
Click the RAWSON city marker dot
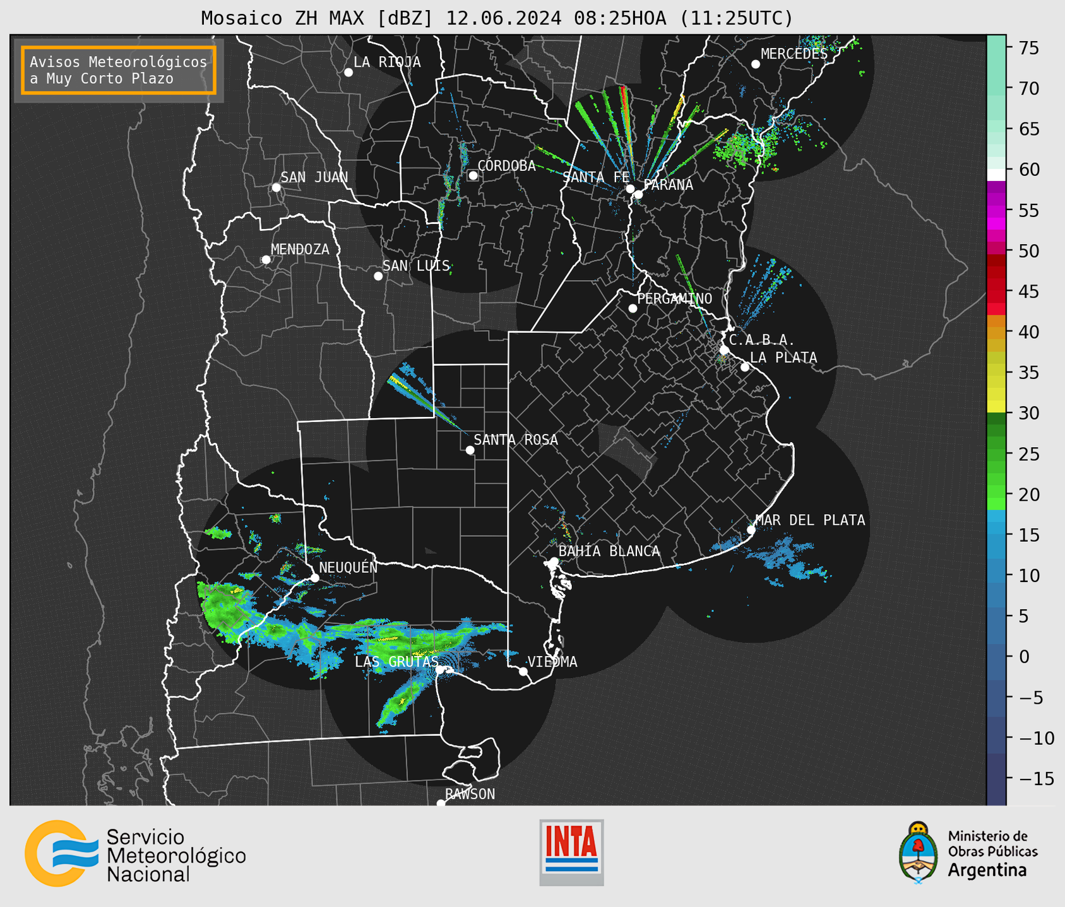coord(441,804)
